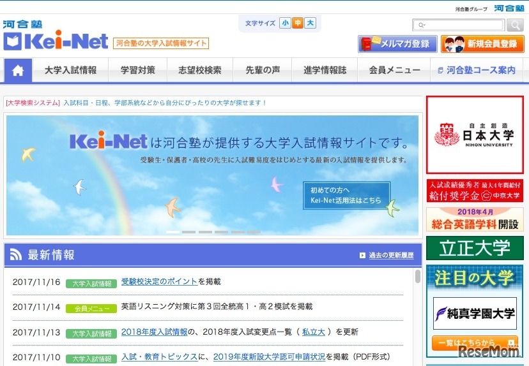Click the sky rainbow hero banner image
Image resolution: width=529 pixels, height=366 pixels.
(x=212, y=175)
